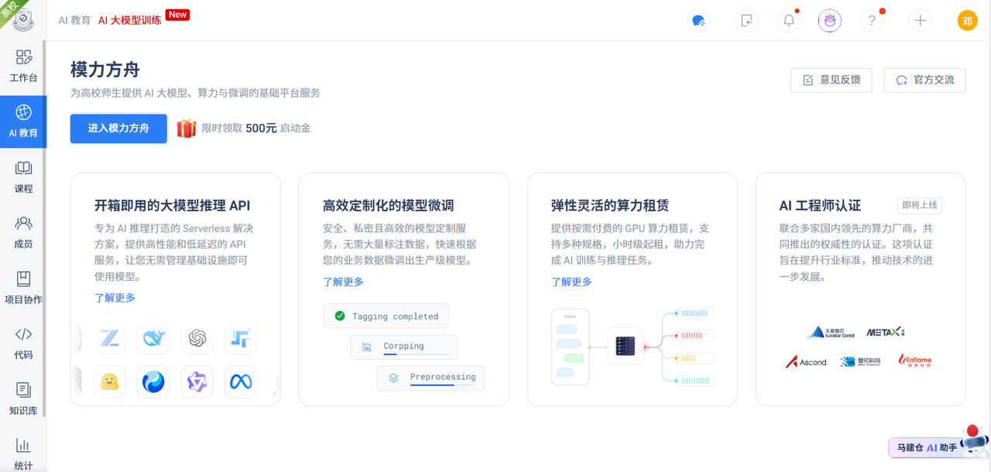The width and height of the screenshot is (991, 472).
Task: Click the Hugging Face emoji icon
Action: tap(109, 381)
